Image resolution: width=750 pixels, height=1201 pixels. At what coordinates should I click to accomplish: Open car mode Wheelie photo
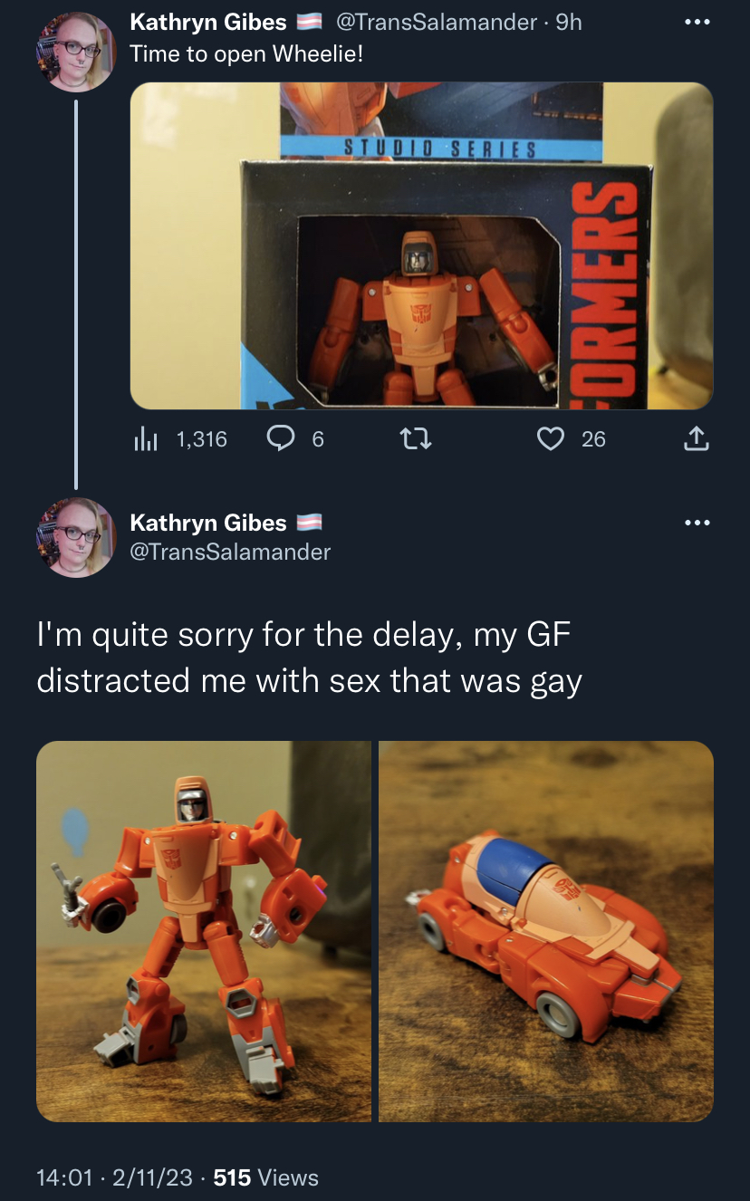tap(546, 931)
